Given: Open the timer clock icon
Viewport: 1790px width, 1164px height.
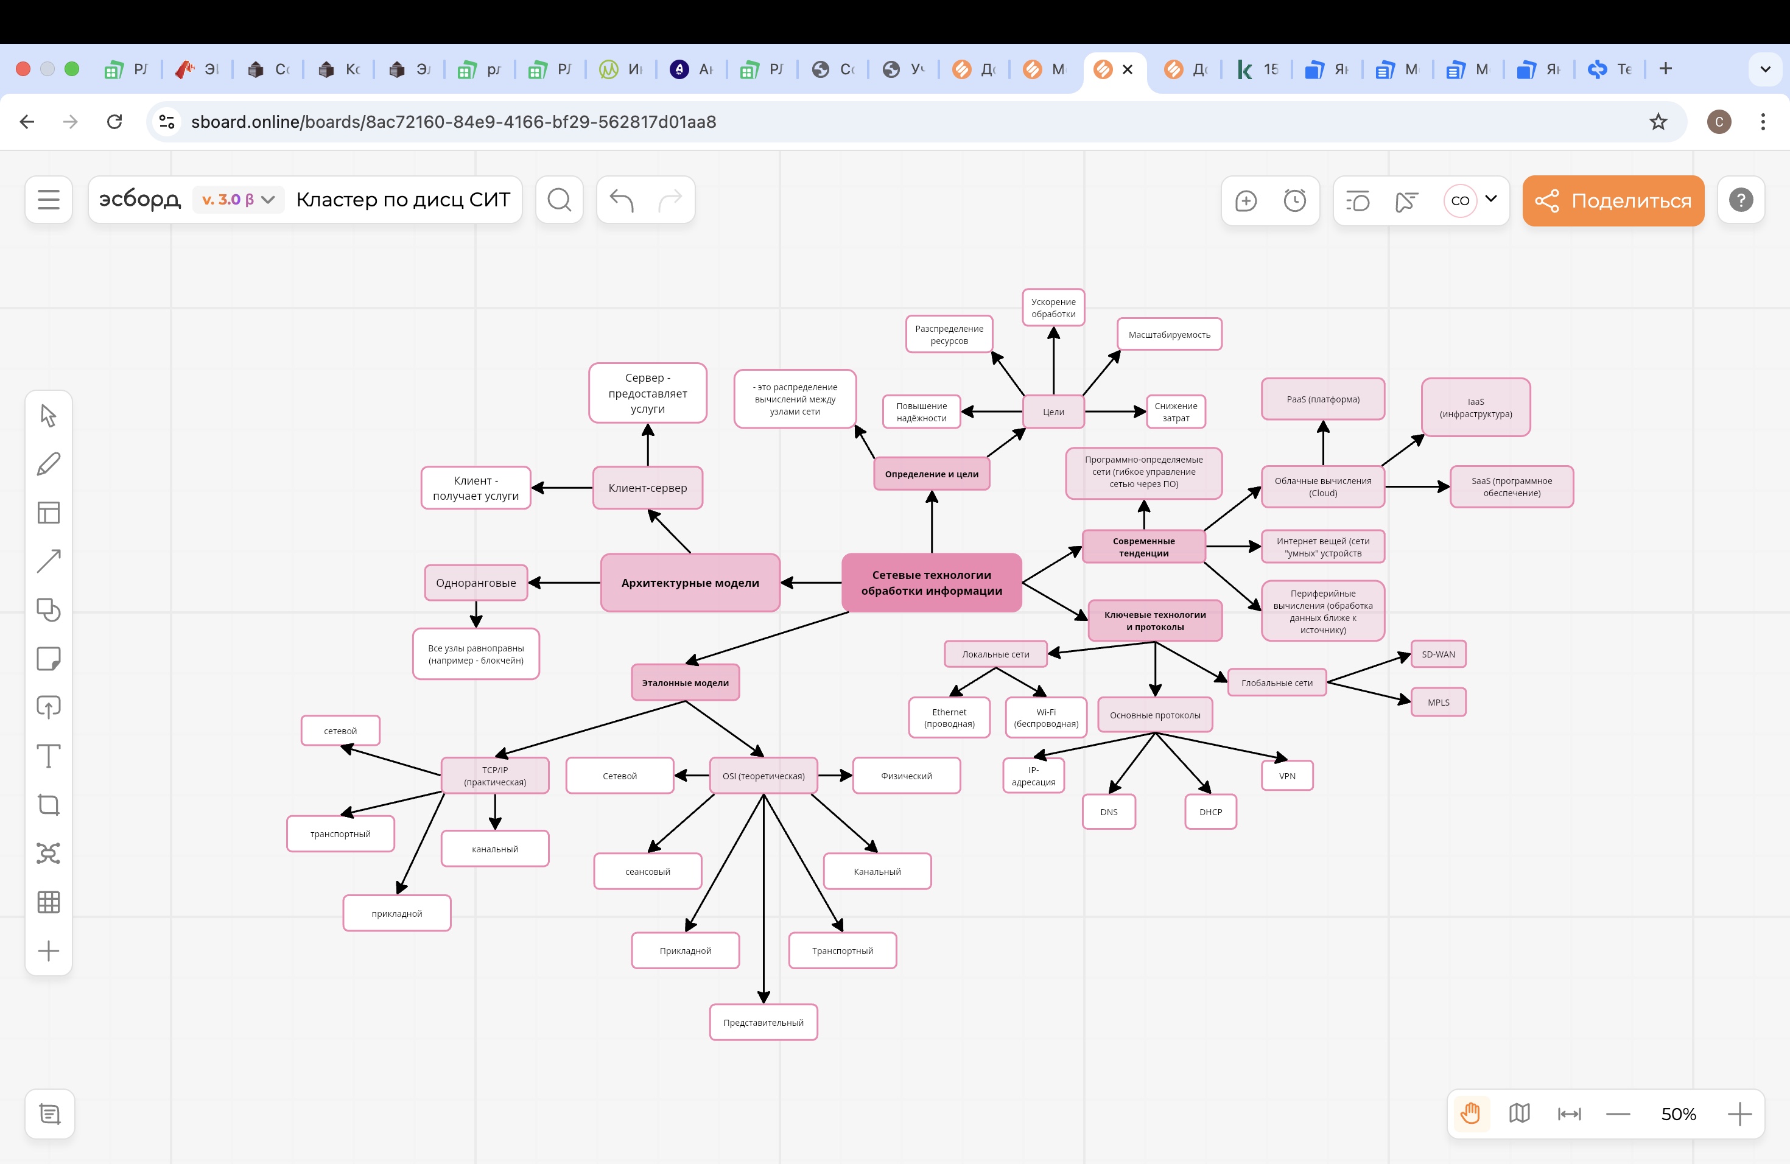Looking at the screenshot, I should tap(1294, 200).
